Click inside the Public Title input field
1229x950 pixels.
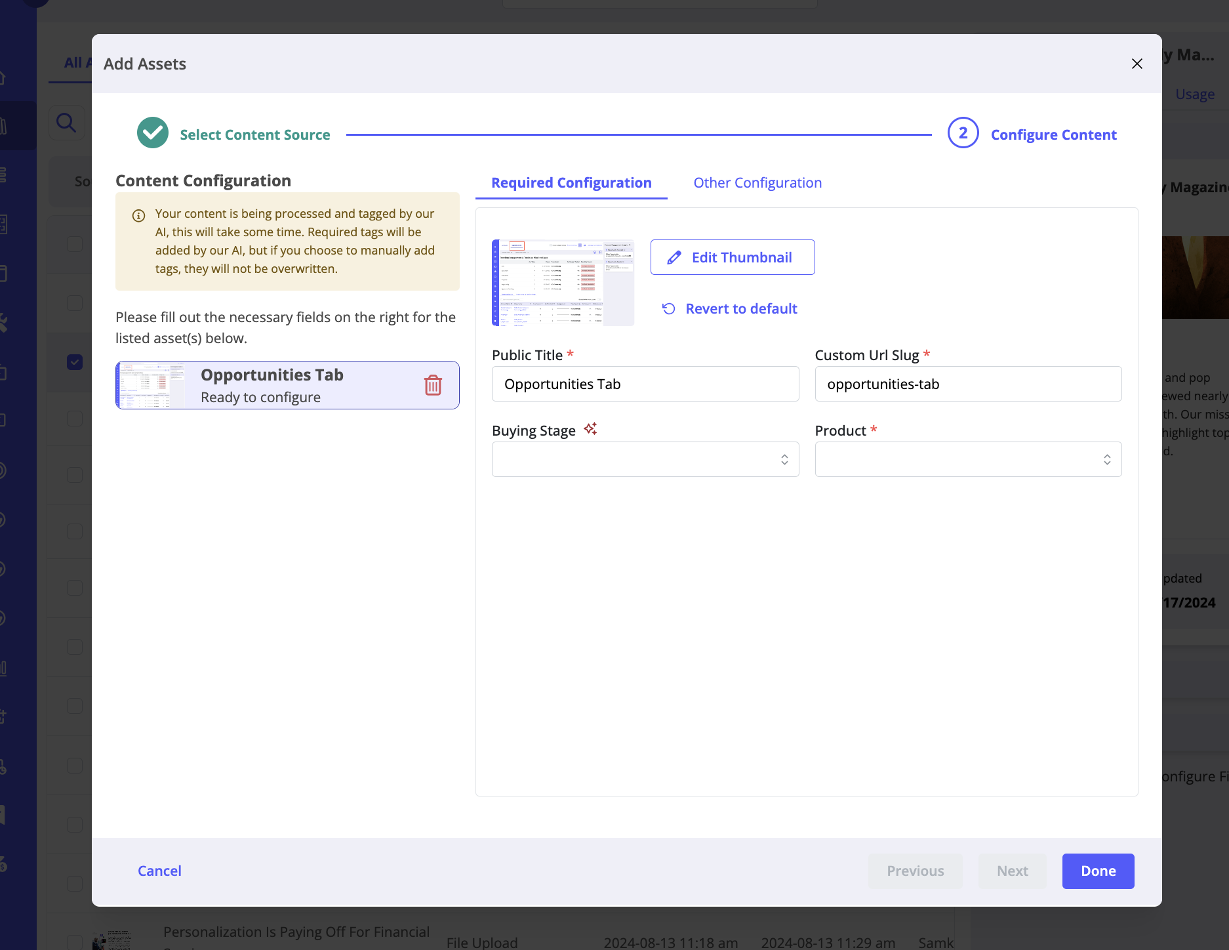coord(645,384)
